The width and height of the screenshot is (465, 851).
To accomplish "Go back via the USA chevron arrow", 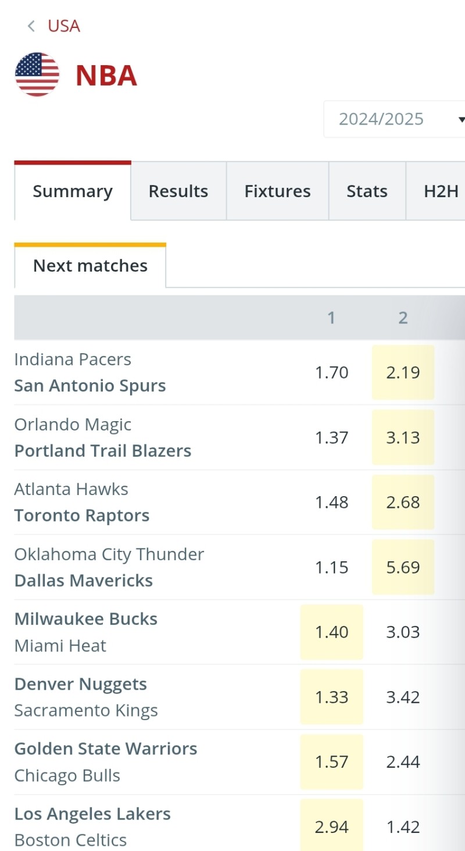I will click(x=31, y=26).
